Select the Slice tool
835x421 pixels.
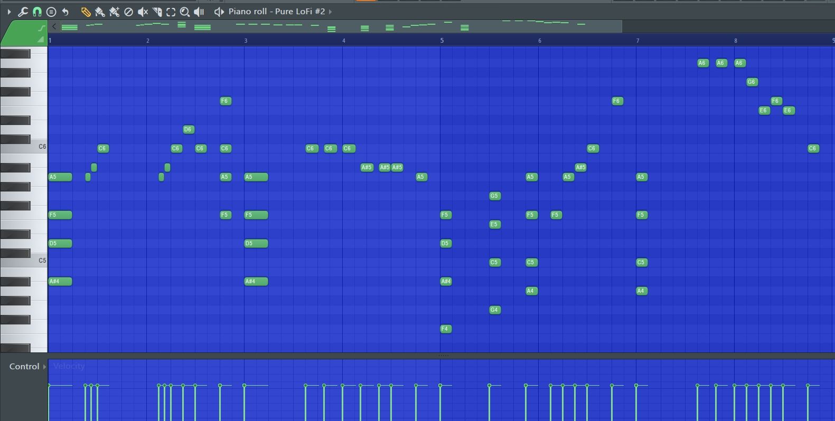point(157,12)
